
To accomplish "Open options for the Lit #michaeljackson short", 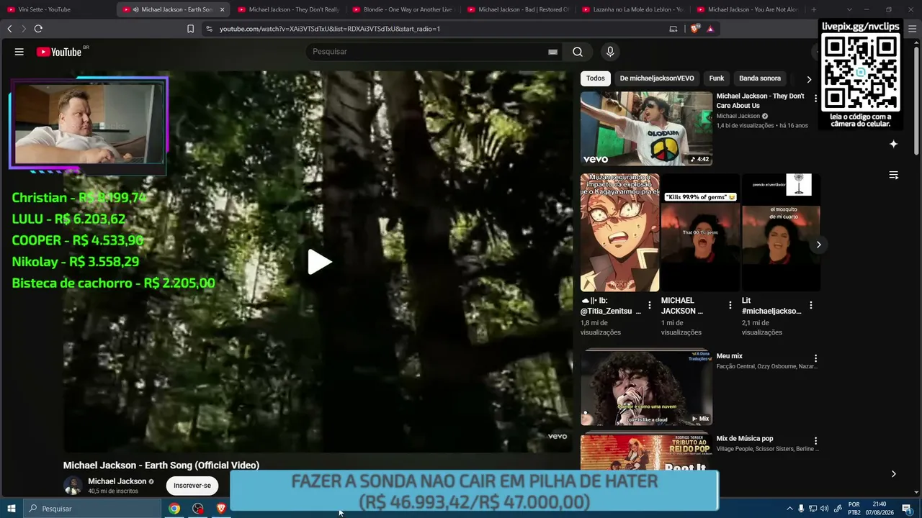I will (x=810, y=305).
